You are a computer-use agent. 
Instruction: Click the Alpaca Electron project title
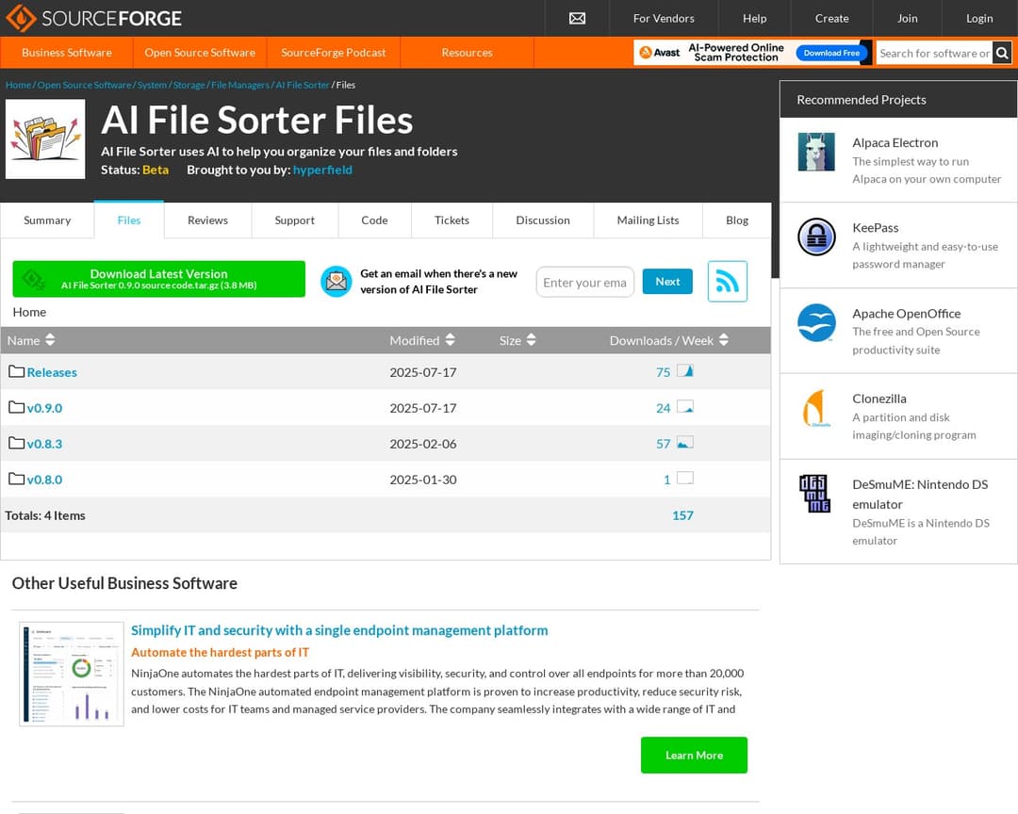pyautogui.click(x=895, y=143)
